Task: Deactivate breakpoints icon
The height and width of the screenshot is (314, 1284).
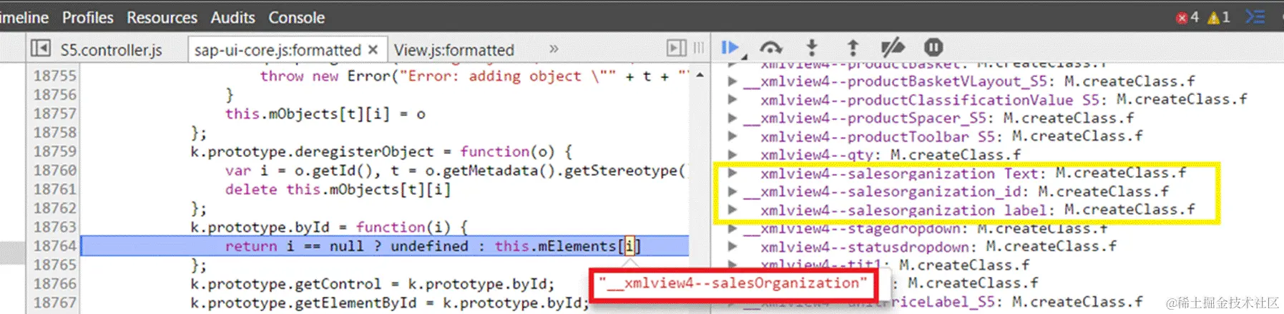Action: (x=892, y=48)
